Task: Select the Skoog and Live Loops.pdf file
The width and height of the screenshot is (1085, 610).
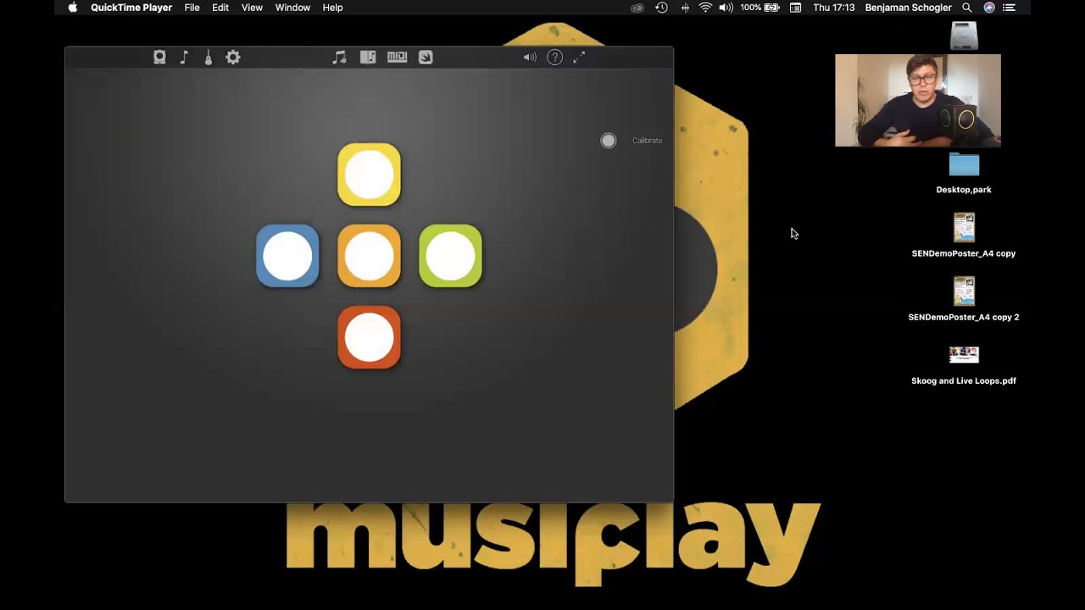Action: 964,354
